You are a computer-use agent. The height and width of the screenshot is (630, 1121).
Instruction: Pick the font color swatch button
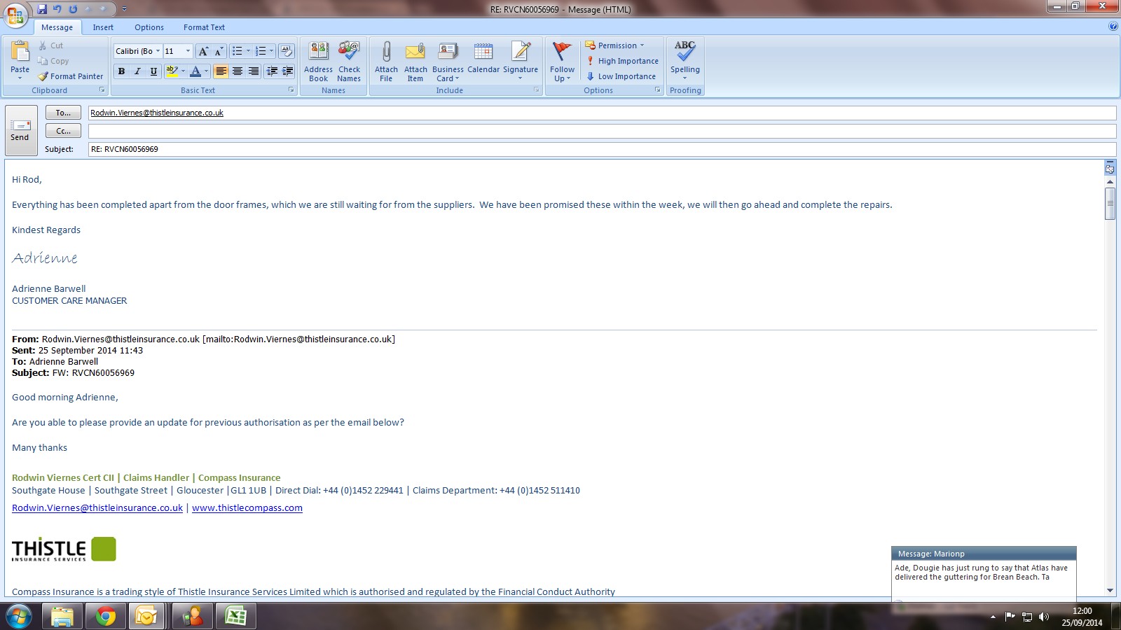195,71
